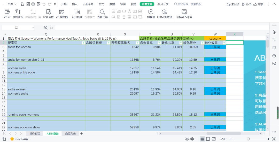
Task: Expand the 搜索词 column filter dropdown
Action: (83, 43)
